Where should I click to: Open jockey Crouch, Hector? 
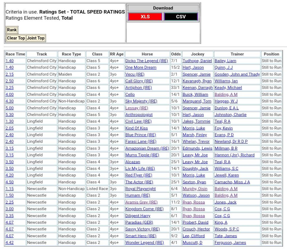(x=196, y=229)
